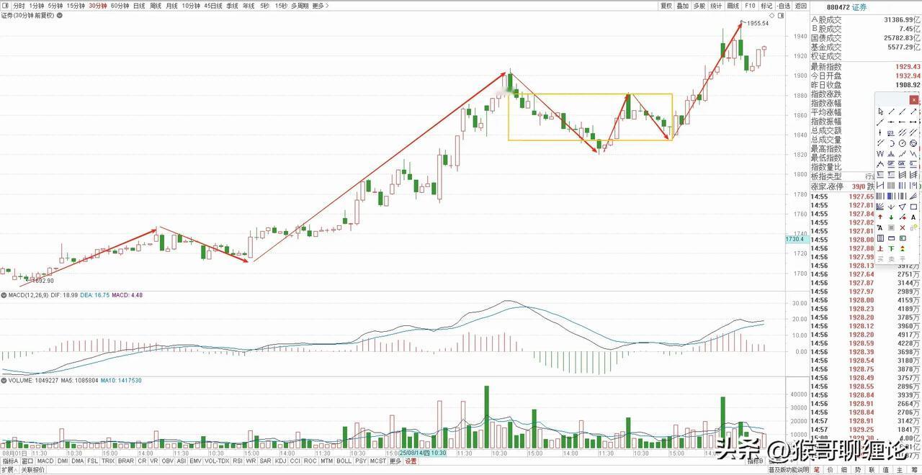Pick the arc drawing tool in palette
The image size is (922, 475).
pyautogui.click(x=891, y=142)
